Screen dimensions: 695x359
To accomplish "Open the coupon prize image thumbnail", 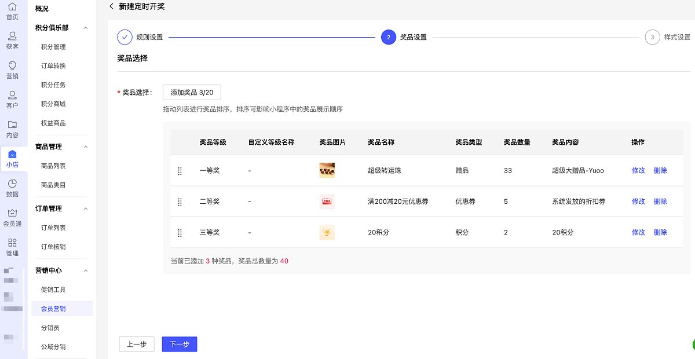I will 327,202.
